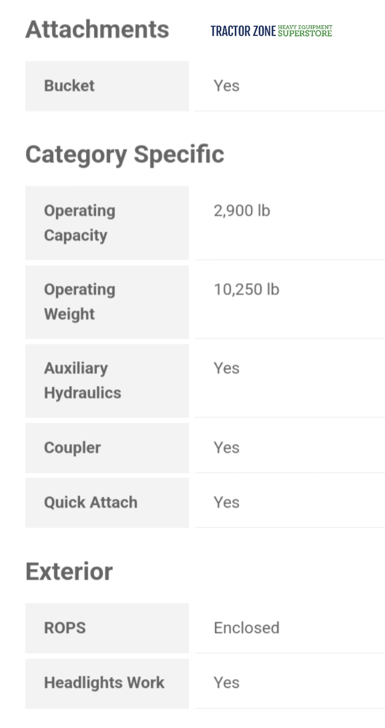This screenshot has width=385, height=728.
Task: Click the Quick Attach Yes value
Action: (x=226, y=502)
